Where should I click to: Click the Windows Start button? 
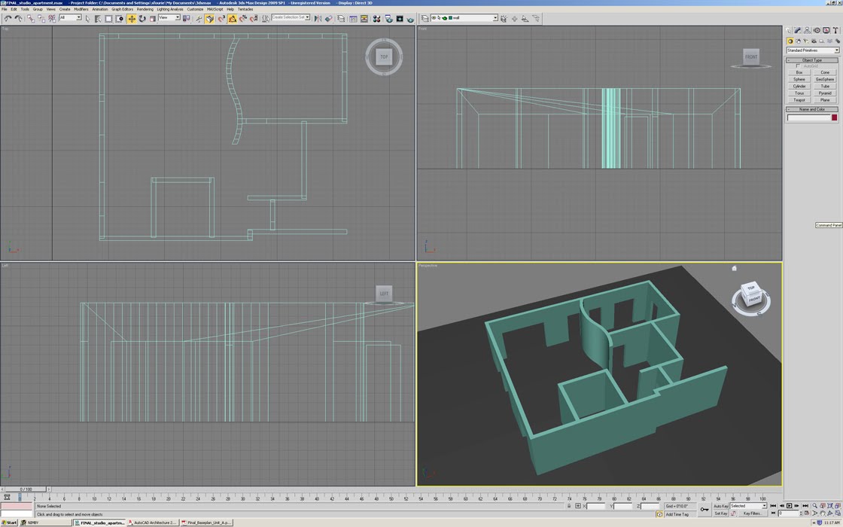pyautogui.click(x=9, y=522)
